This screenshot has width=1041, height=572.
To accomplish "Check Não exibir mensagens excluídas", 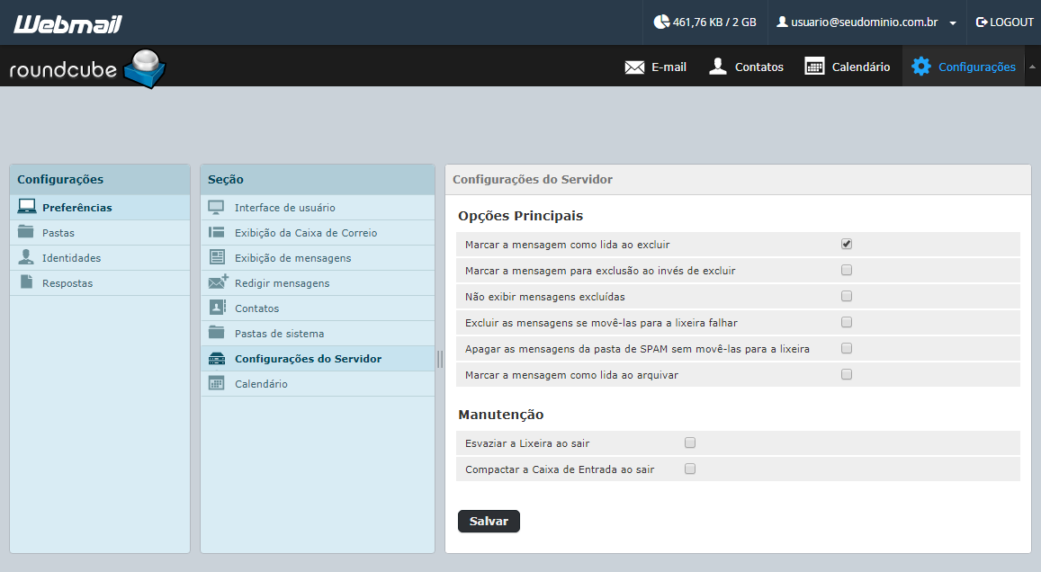I will tap(847, 296).
